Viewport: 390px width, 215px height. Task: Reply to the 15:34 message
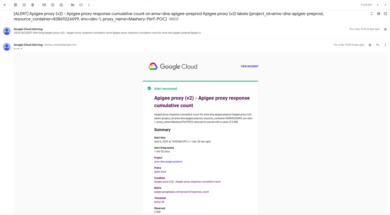(x=378, y=45)
